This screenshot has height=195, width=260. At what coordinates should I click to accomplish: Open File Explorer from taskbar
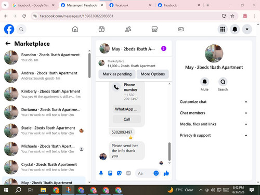[43, 190]
